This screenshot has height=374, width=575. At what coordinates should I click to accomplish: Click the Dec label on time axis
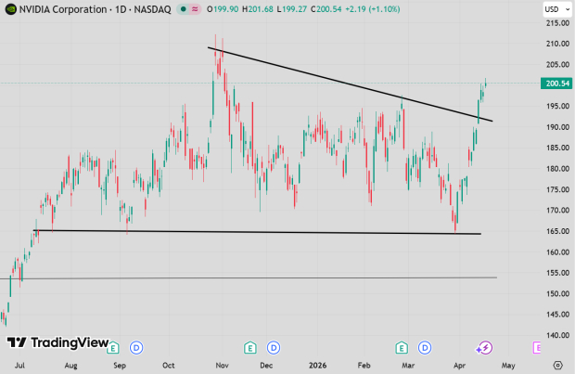266,366
